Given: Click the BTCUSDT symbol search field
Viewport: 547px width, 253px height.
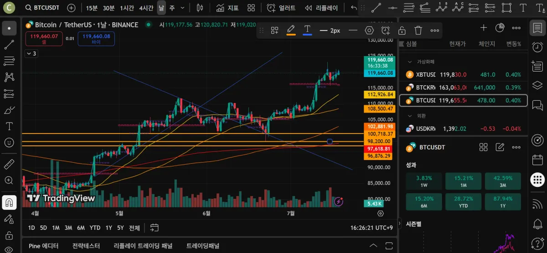Looking at the screenshot, I should point(46,8).
